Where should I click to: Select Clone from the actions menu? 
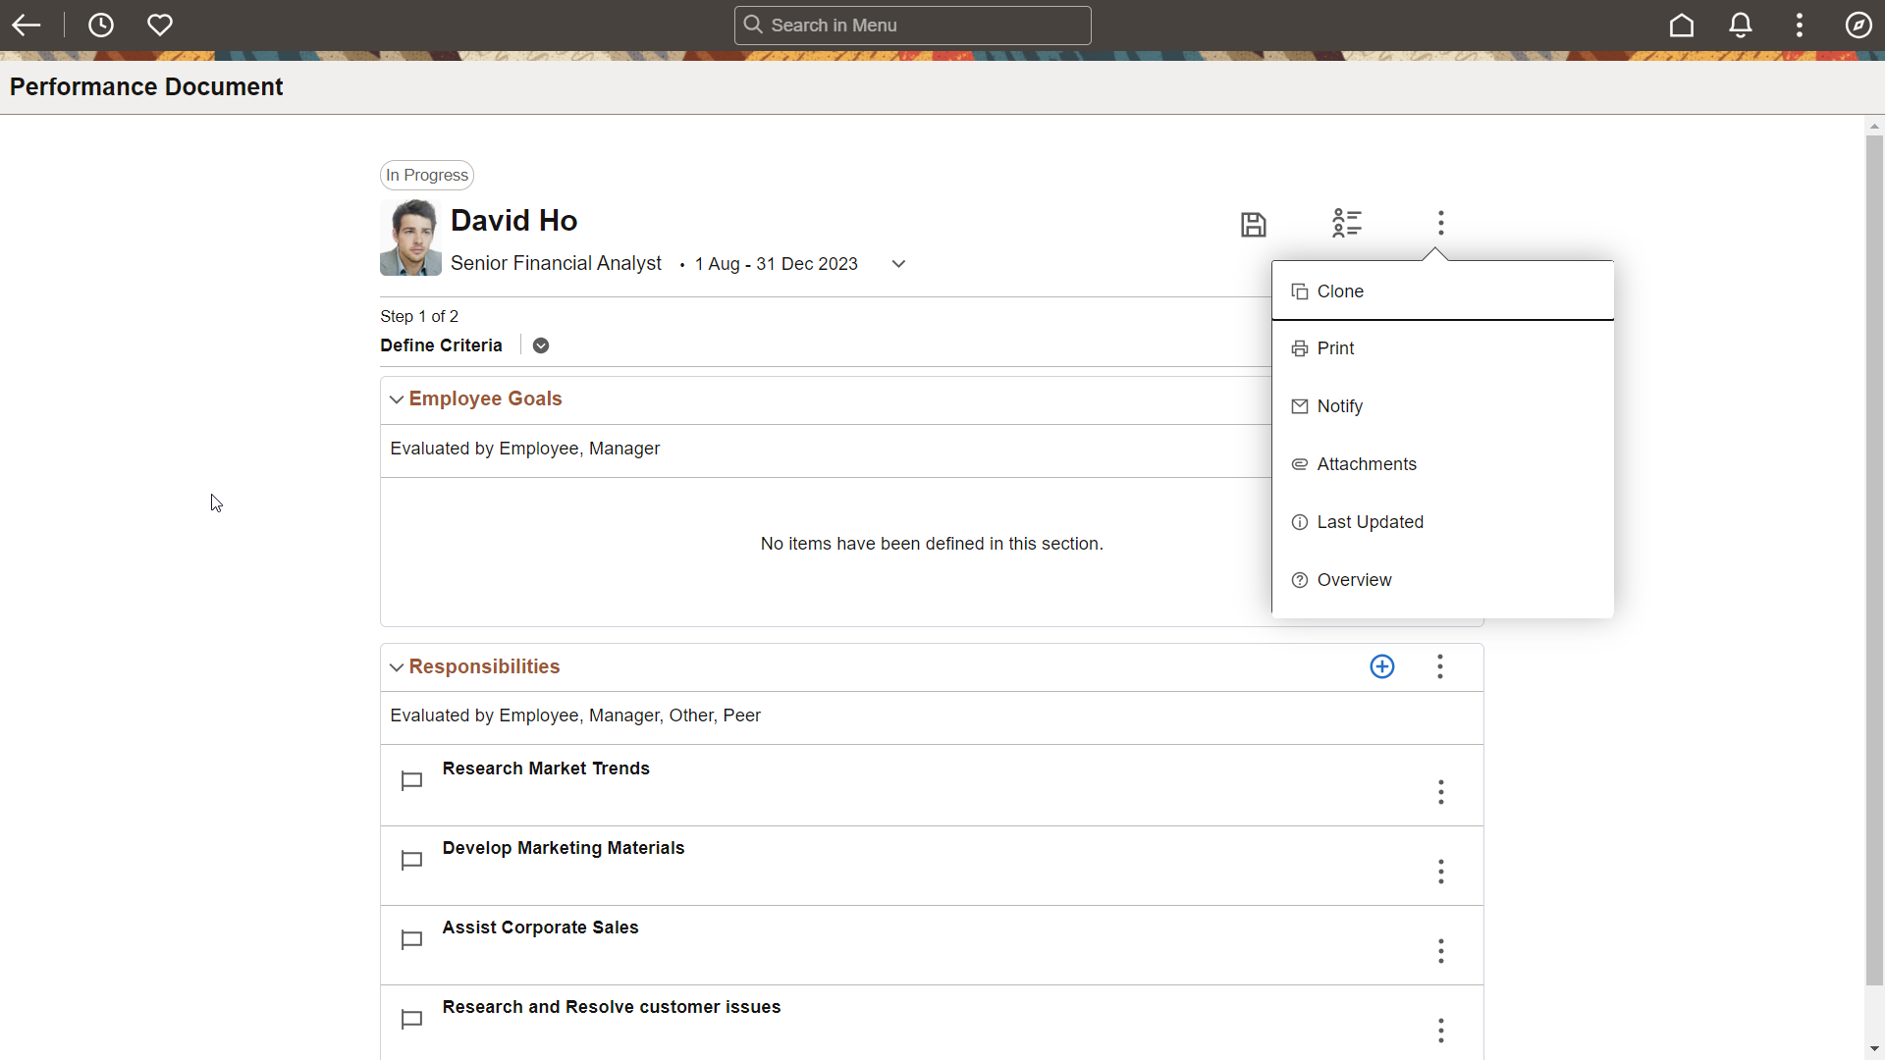pos(1340,291)
